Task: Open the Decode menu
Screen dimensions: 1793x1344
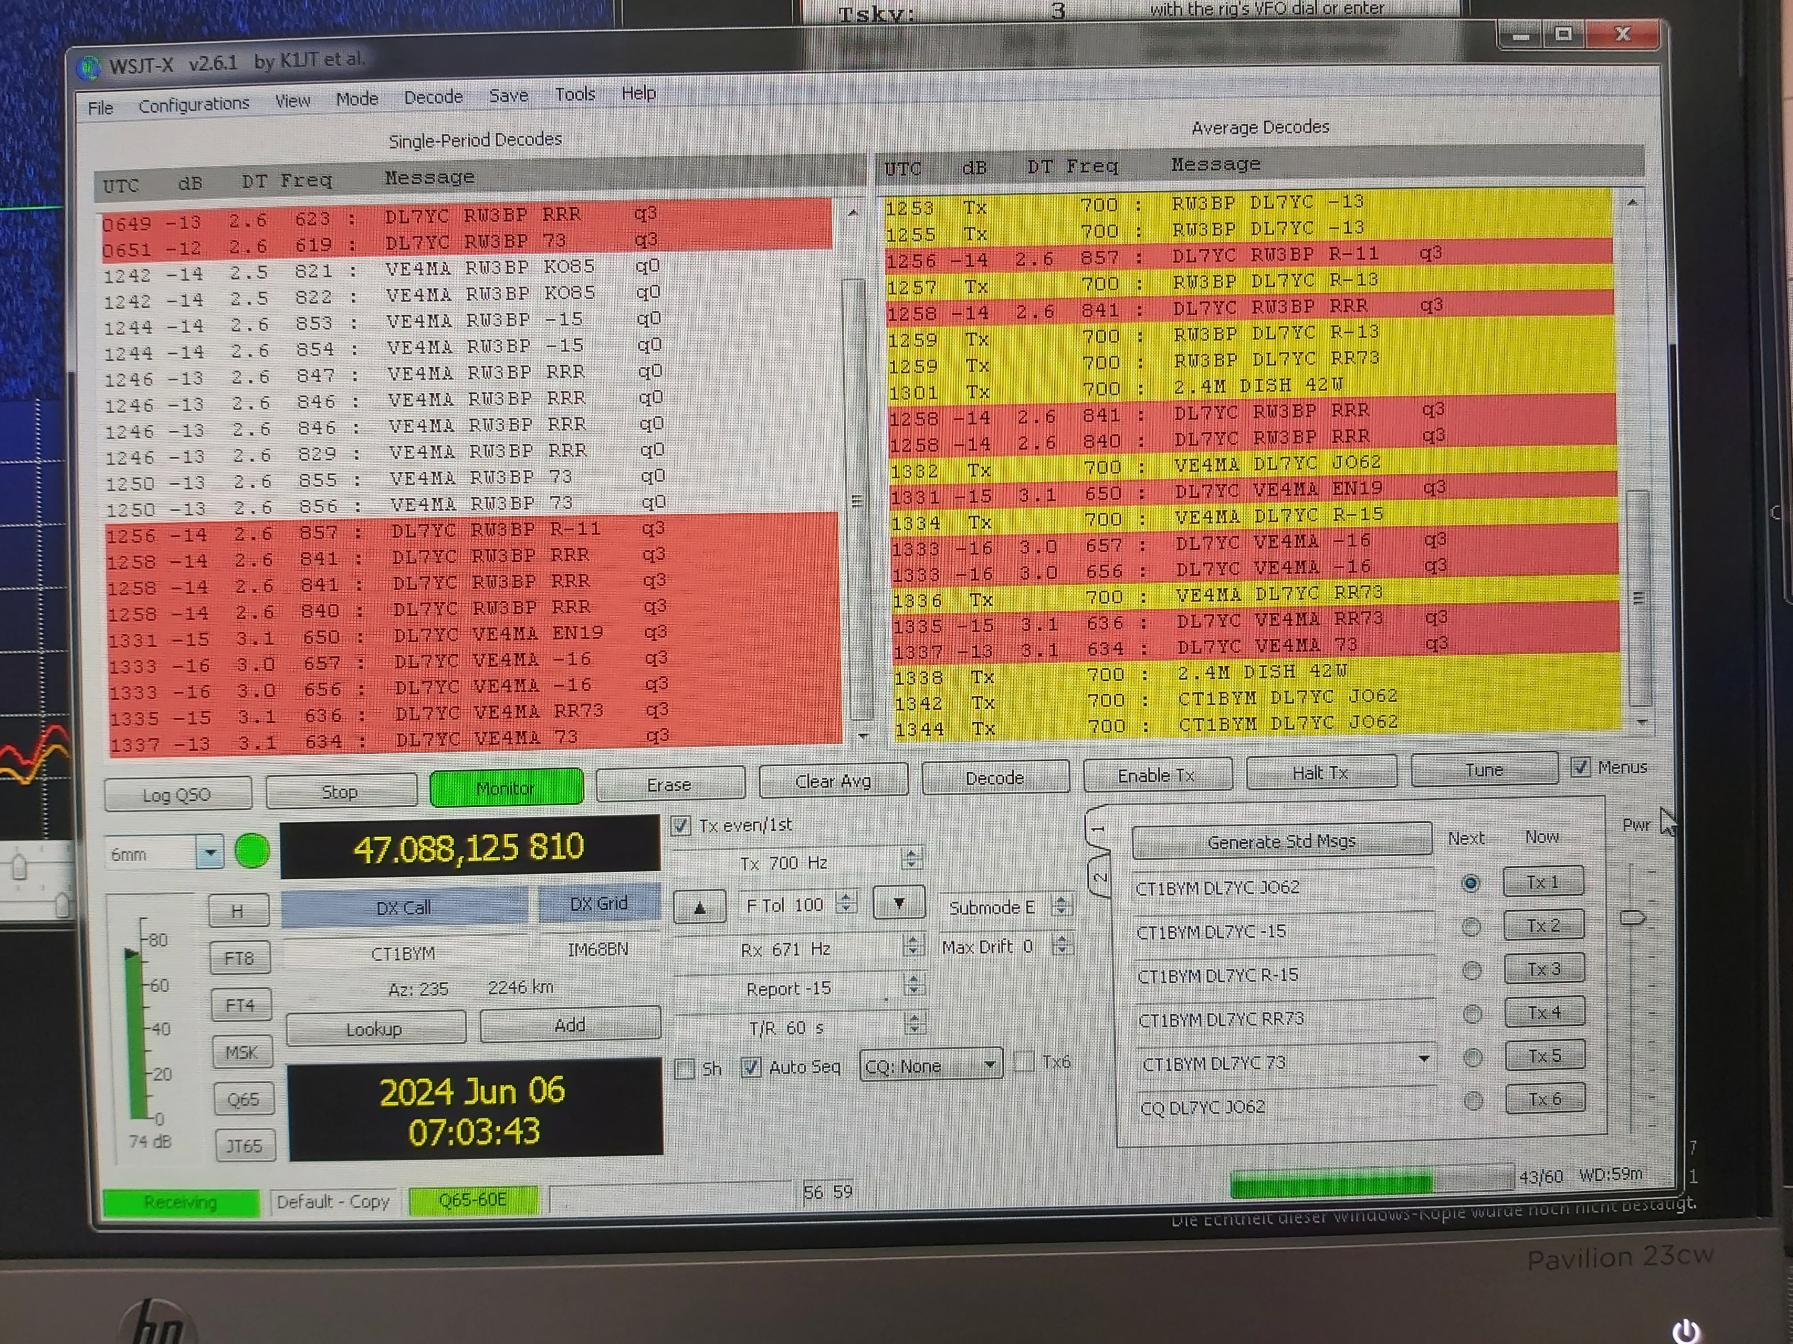Action: [433, 97]
